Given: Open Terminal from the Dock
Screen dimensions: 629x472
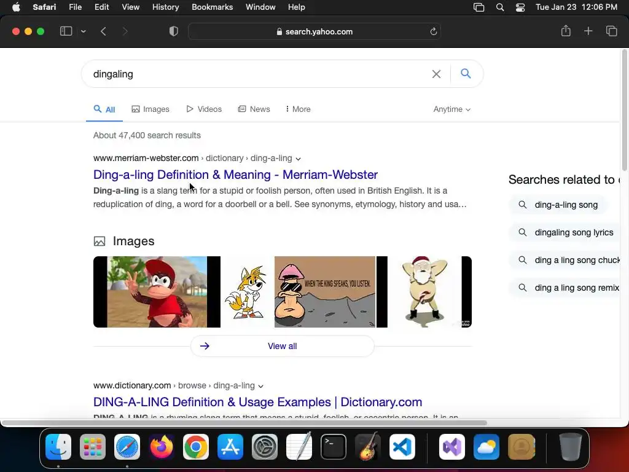Looking at the screenshot, I should coord(334,446).
